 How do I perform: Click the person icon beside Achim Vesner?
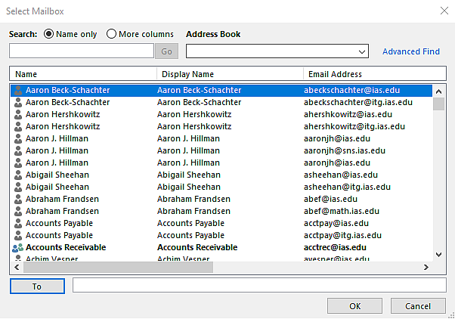[18, 259]
